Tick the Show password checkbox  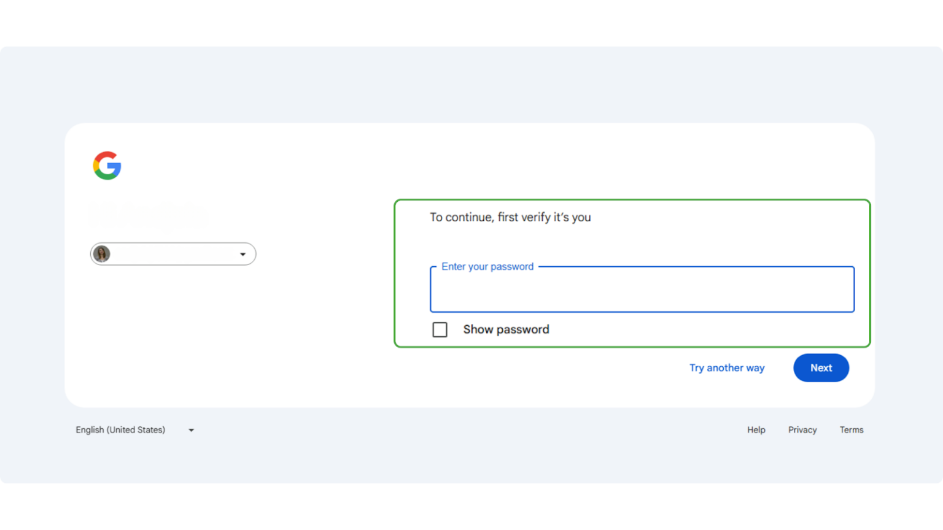tap(440, 329)
